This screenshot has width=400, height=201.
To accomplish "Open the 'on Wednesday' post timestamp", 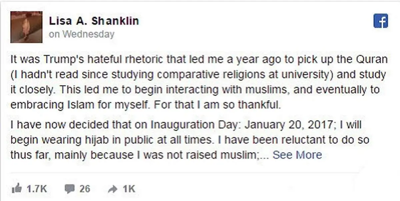I will tap(82, 34).
